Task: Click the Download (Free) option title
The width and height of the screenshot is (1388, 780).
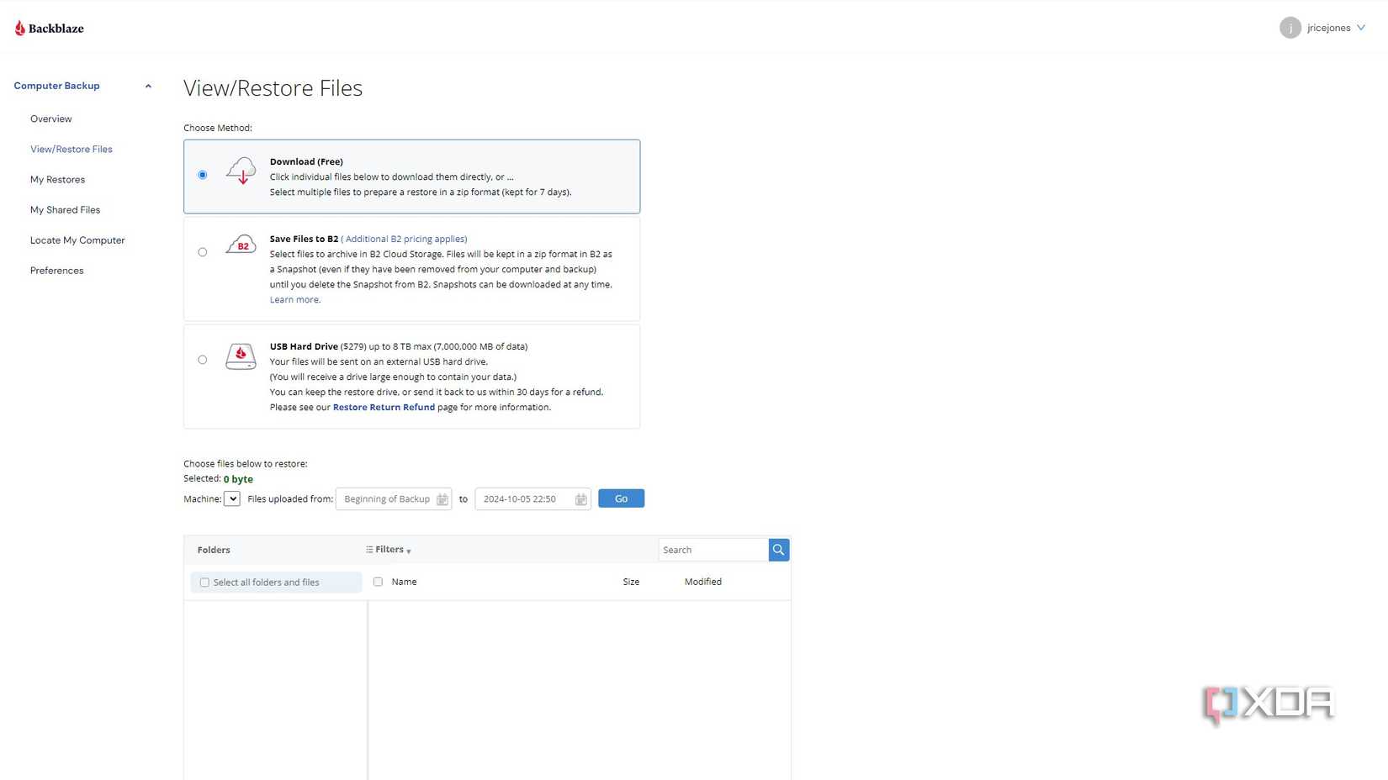Action: [x=306, y=161]
